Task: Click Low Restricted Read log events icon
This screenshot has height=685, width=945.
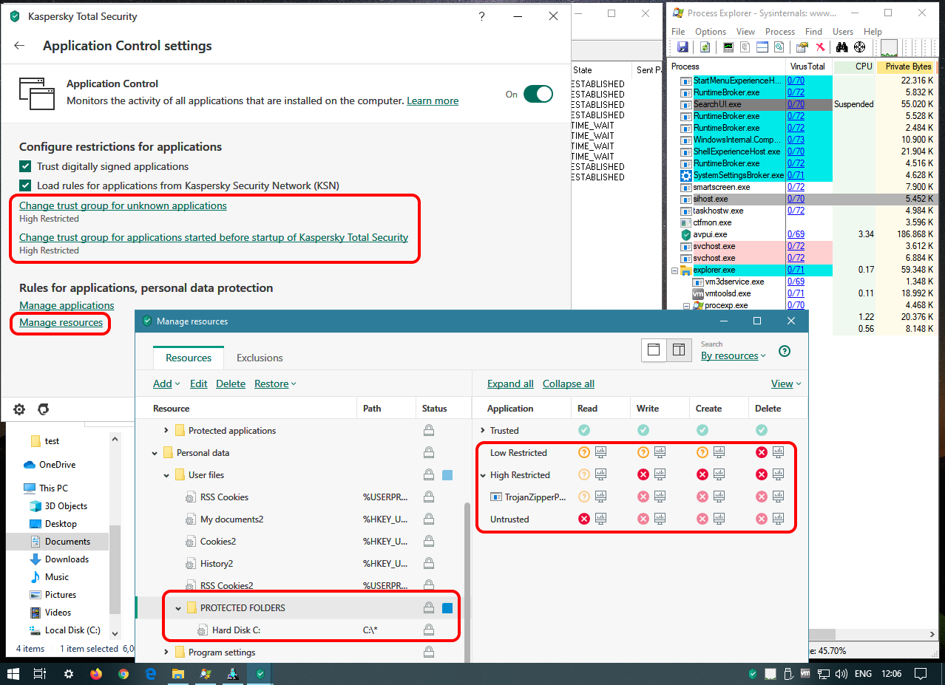Action: [601, 452]
